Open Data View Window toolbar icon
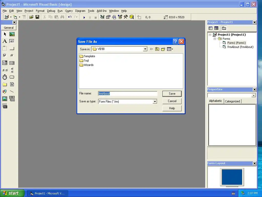The height and width of the screenshot is (197, 262). point(132,17)
